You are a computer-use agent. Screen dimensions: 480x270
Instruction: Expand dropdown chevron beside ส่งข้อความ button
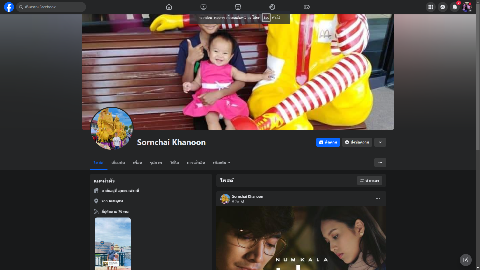[x=380, y=142]
